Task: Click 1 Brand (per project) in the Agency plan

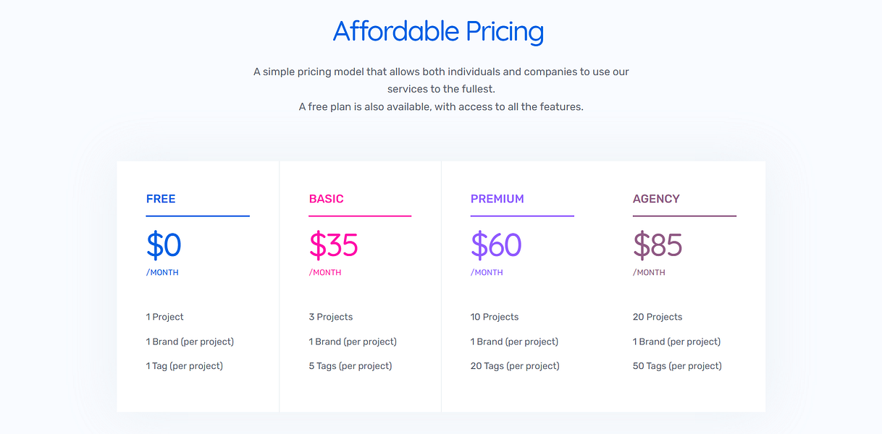Action: pos(676,341)
